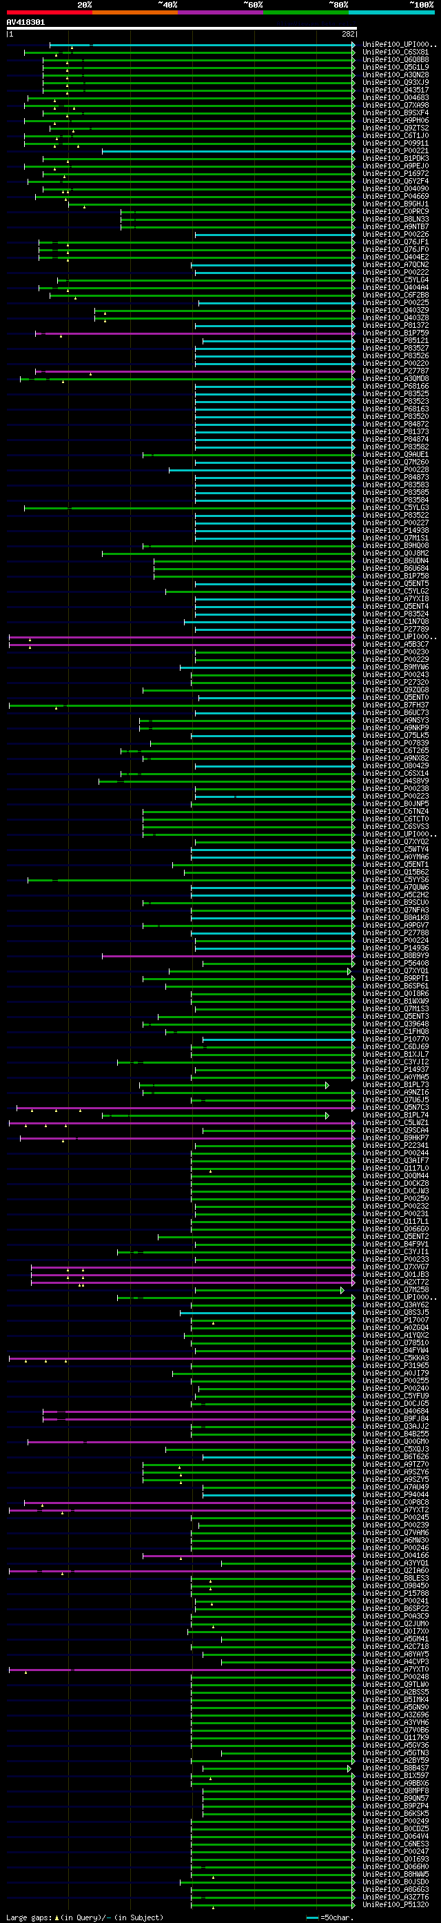Select hit label UniRef100_A5B3C7

(396, 644)
